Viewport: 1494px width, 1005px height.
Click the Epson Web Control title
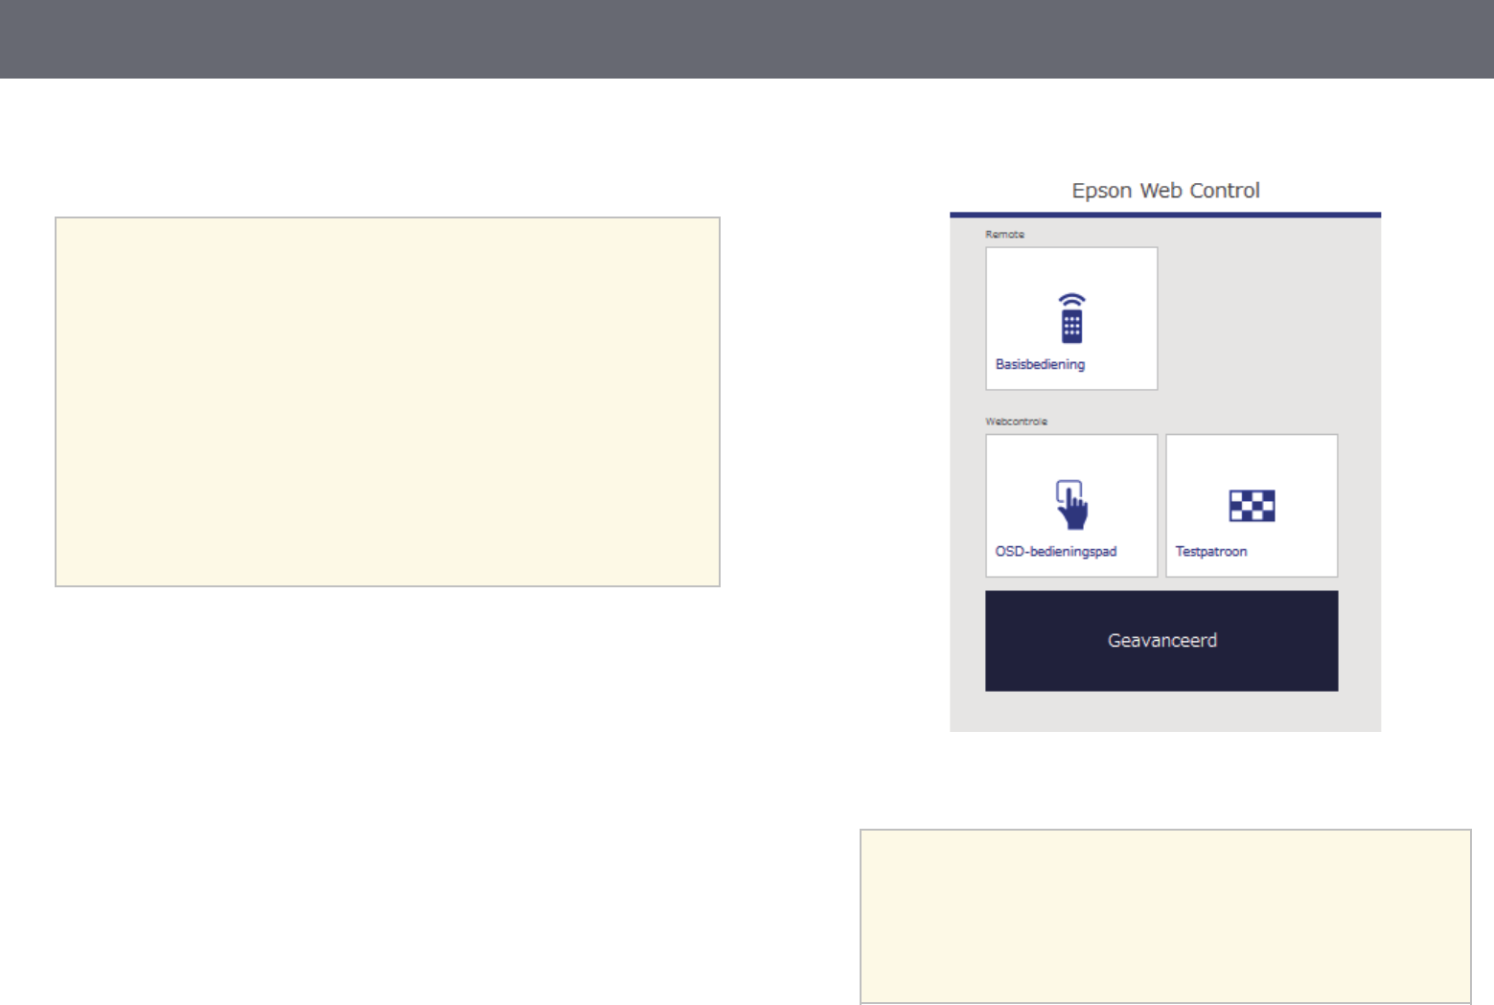[x=1165, y=191]
